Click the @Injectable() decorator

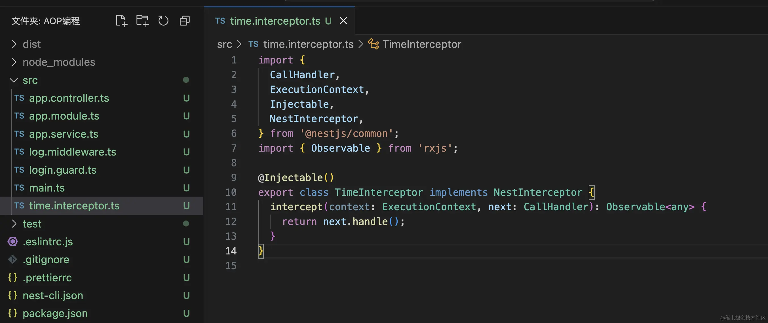click(x=296, y=178)
